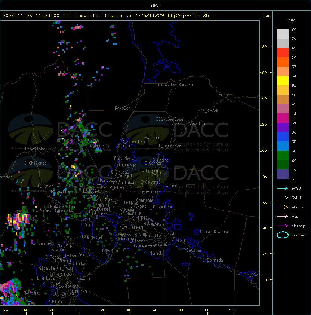Click the 'MAIPU' label on map
Screen dimensions: 311x315
click(x=103, y=205)
